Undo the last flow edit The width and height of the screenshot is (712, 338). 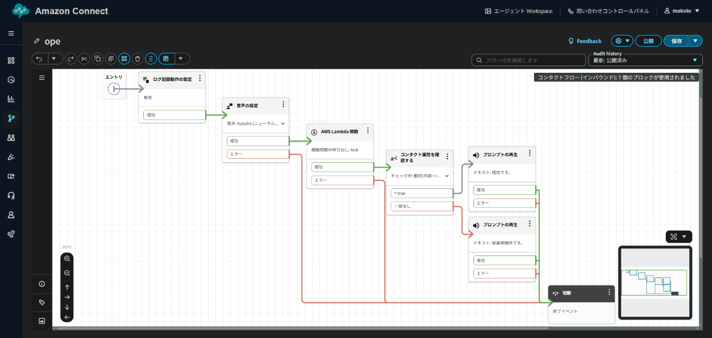click(x=40, y=59)
